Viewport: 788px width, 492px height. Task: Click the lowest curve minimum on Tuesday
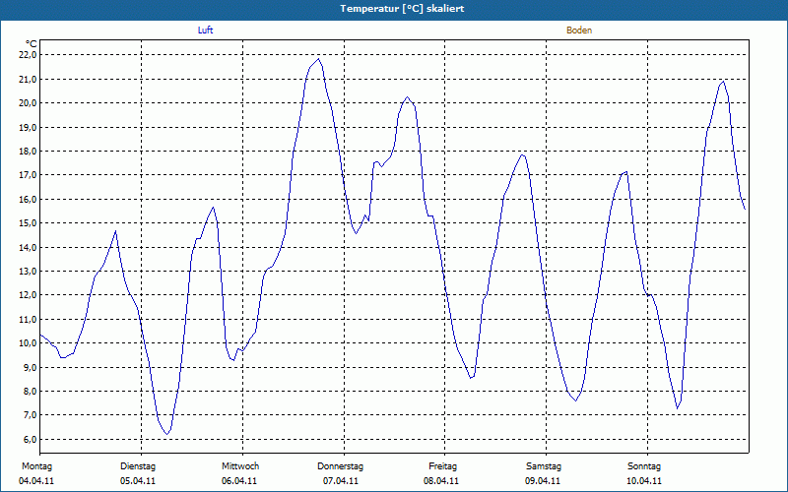tap(166, 434)
